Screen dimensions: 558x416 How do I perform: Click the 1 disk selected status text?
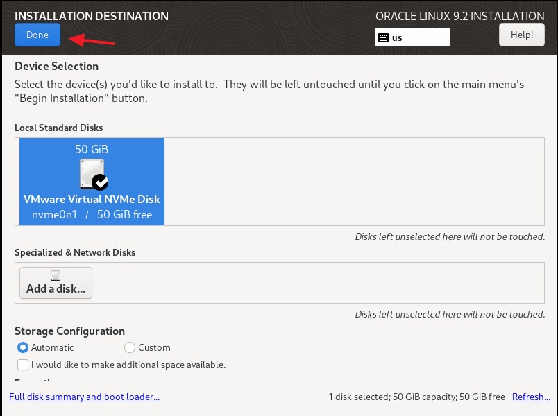click(416, 397)
